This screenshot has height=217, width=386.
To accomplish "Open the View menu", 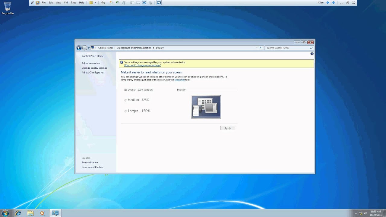I will (58, 2).
